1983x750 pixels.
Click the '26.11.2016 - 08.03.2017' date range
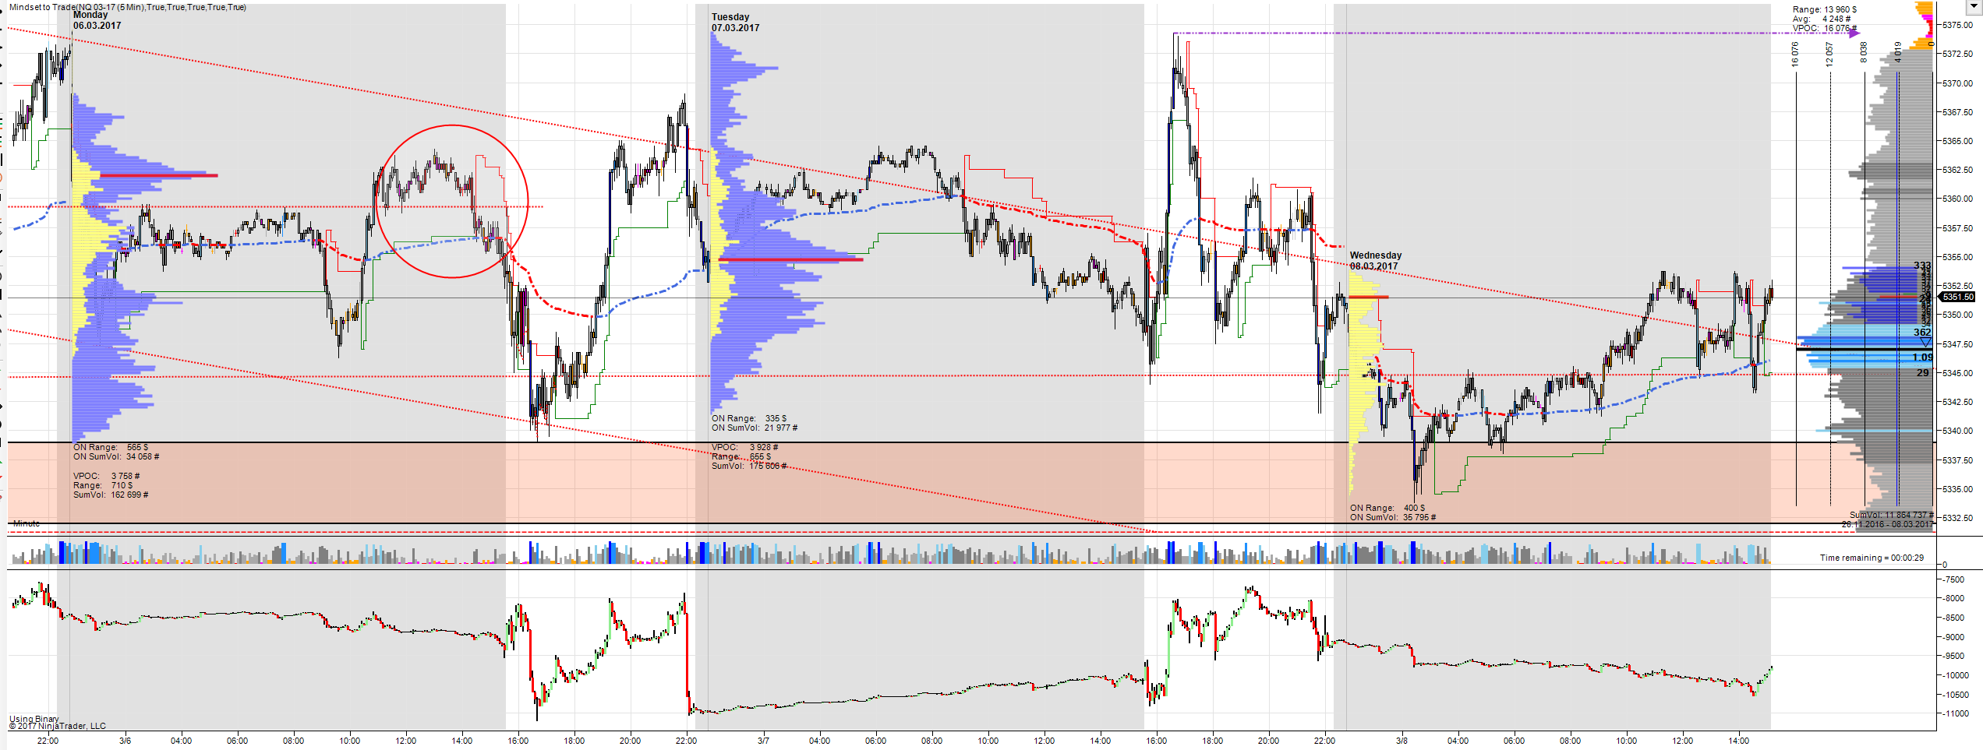tap(1888, 524)
